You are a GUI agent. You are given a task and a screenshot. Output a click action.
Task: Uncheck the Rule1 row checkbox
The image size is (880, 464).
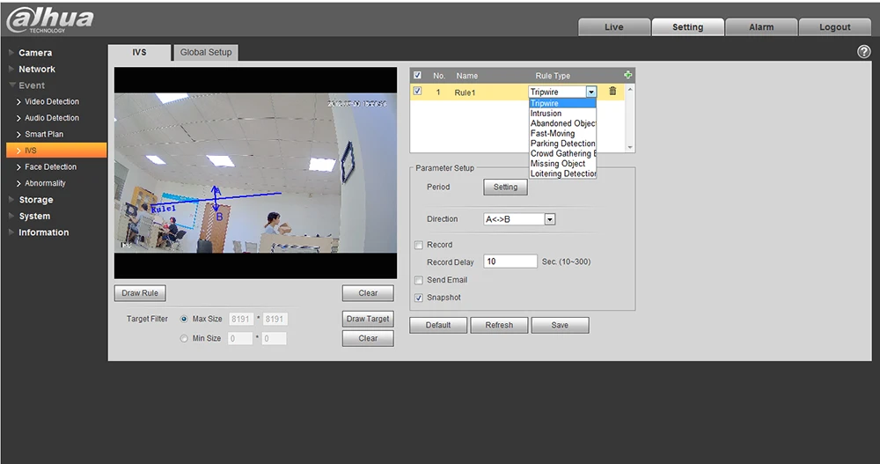417,91
